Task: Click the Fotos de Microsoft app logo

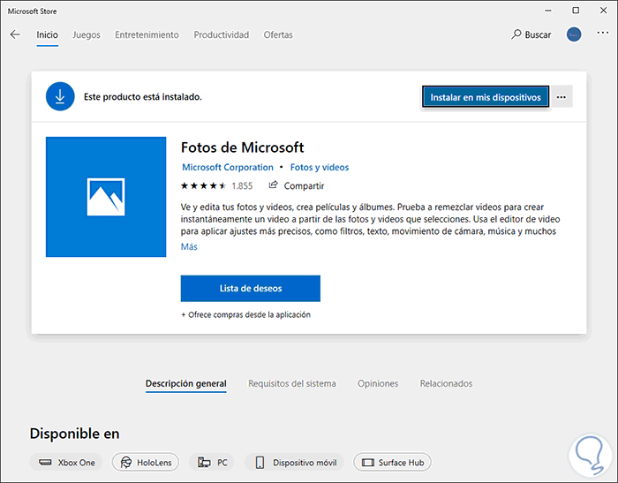Action: [x=106, y=197]
